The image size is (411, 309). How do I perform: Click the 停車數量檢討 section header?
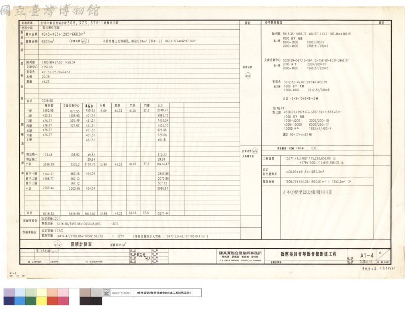[x=273, y=23]
